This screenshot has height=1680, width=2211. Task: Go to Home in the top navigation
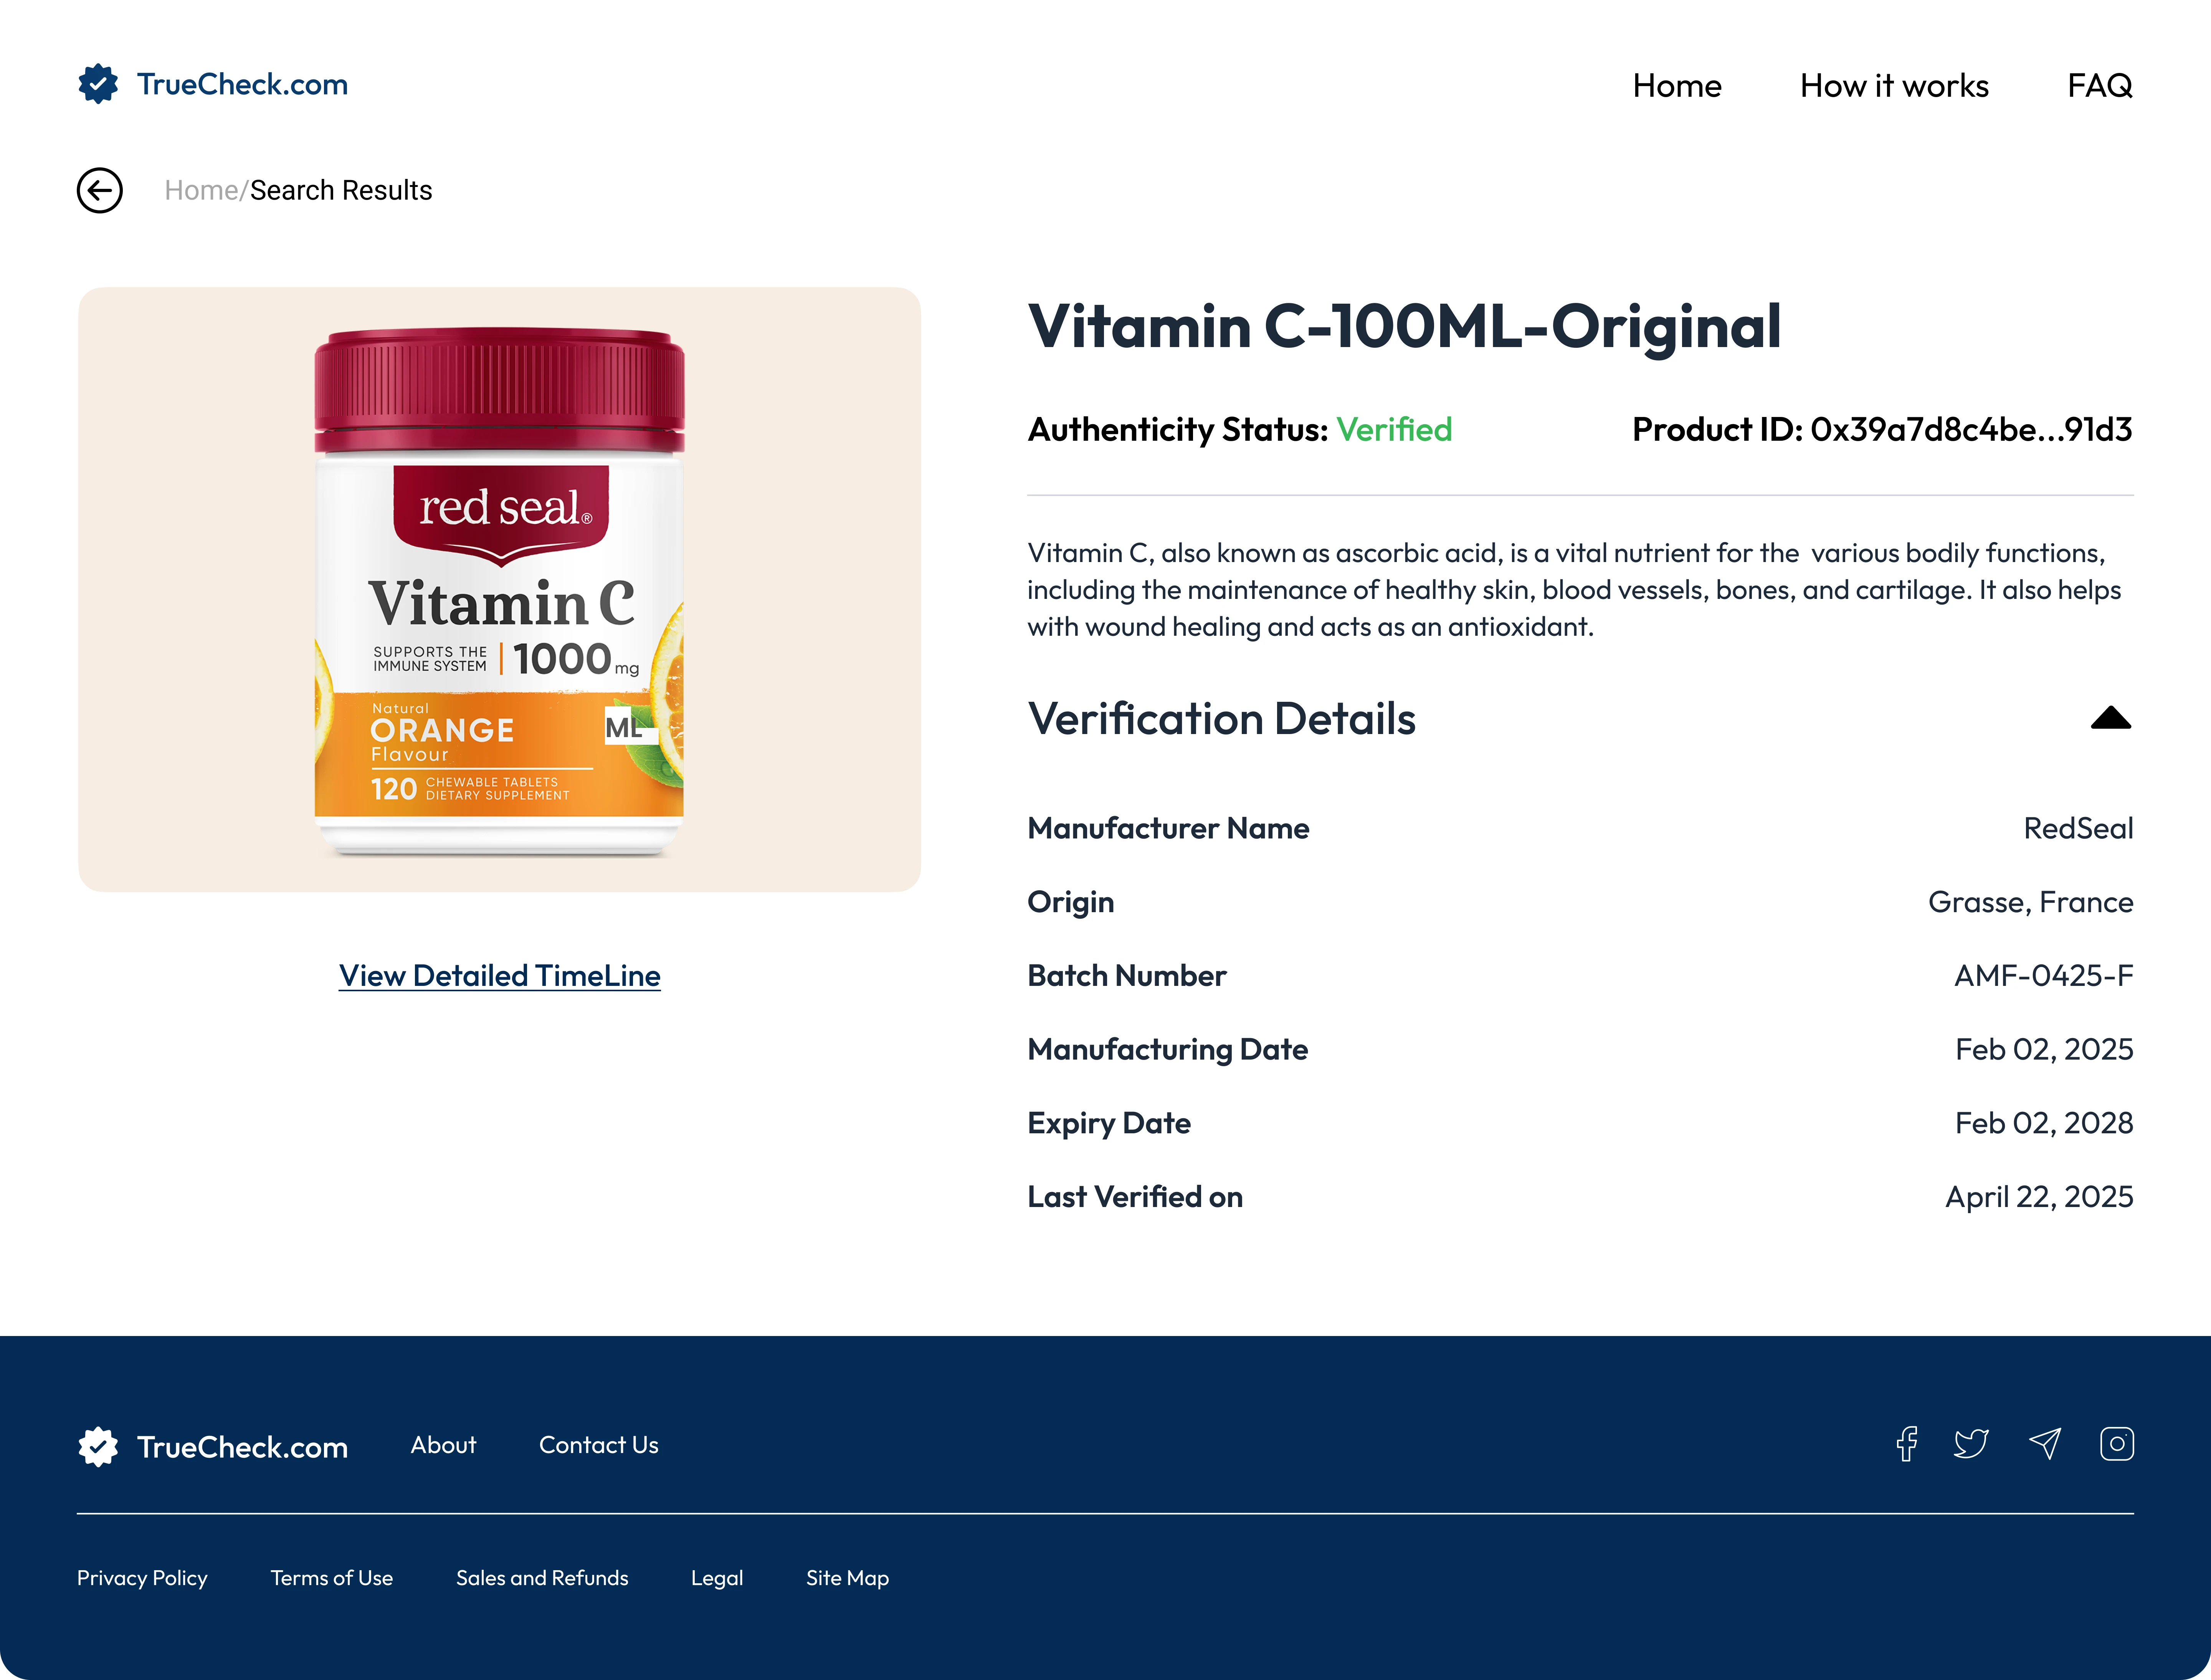(x=1677, y=86)
